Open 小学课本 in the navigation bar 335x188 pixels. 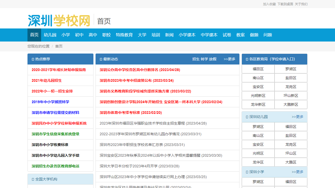click(187, 35)
